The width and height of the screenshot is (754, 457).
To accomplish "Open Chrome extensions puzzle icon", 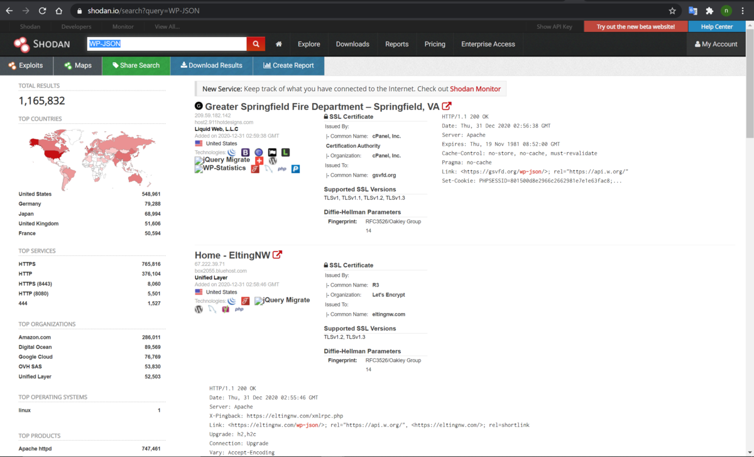I will 709,11.
